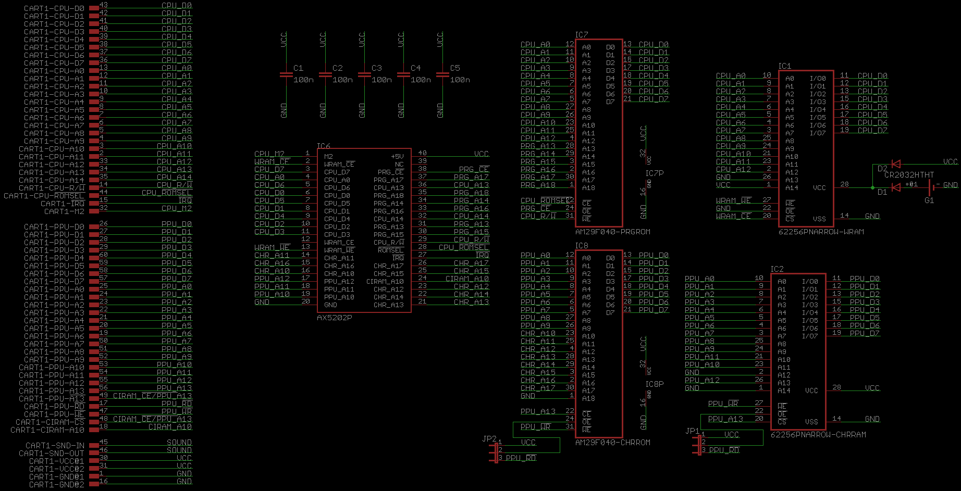Select the IC1 reference label
The height and width of the screenshot is (491, 961).
pyautogui.click(x=785, y=66)
